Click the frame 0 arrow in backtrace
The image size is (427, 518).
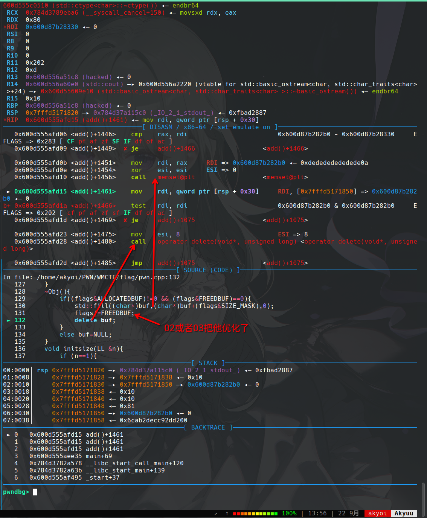(x=8, y=435)
